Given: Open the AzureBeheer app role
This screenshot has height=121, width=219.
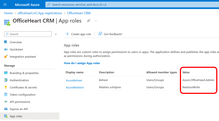Looking at the screenshot, I should click(x=74, y=80).
